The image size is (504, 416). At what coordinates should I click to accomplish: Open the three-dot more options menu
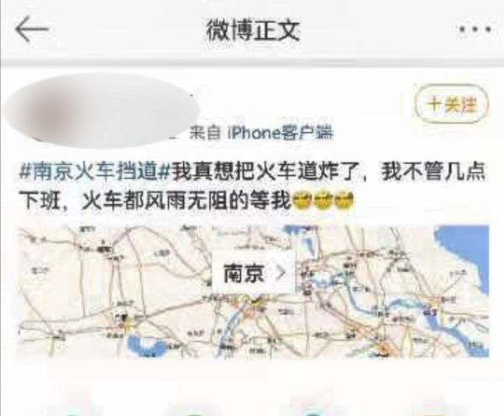(x=475, y=29)
